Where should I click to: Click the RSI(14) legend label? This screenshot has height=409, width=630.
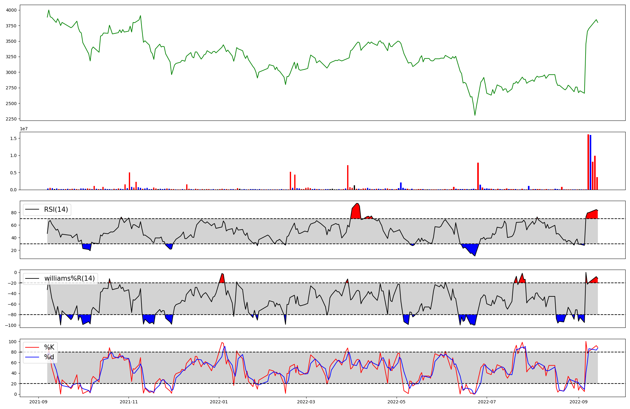click(x=56, y=210)
